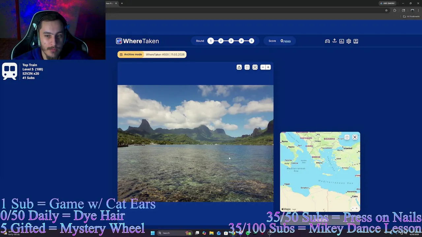This screenshot has width=422, height=237.
Task: Click Athens on the map
Action: coord(319,163)
